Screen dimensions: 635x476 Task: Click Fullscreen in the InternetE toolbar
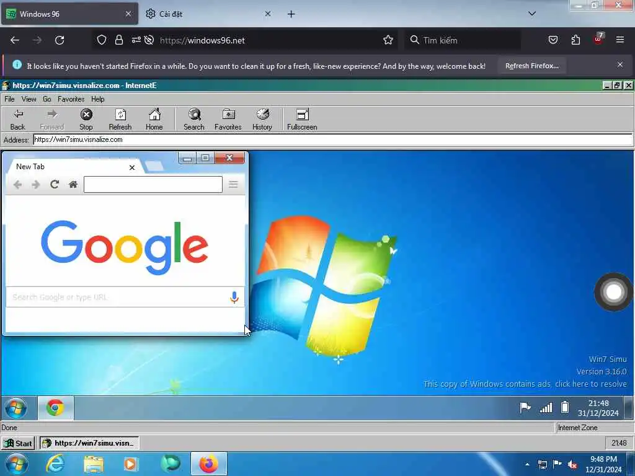pyautogui.click(x=302, y=120)
